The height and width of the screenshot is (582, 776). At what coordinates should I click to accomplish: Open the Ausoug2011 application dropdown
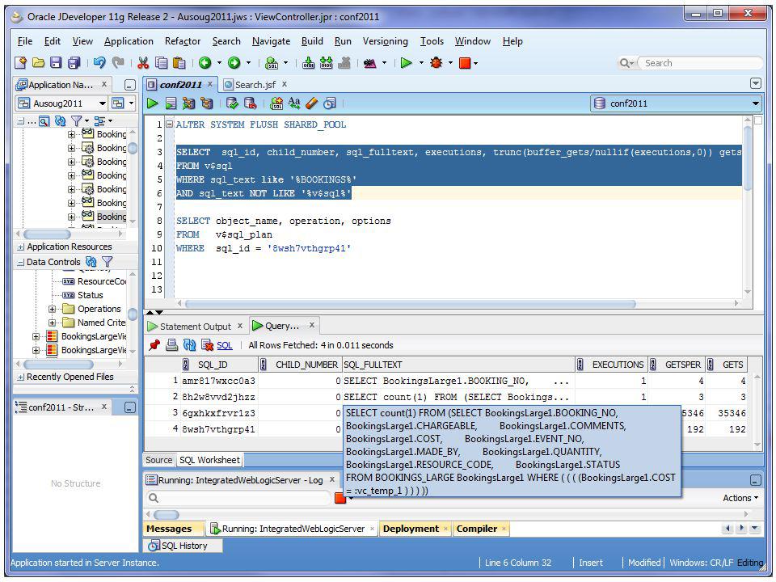coord(103,103)
